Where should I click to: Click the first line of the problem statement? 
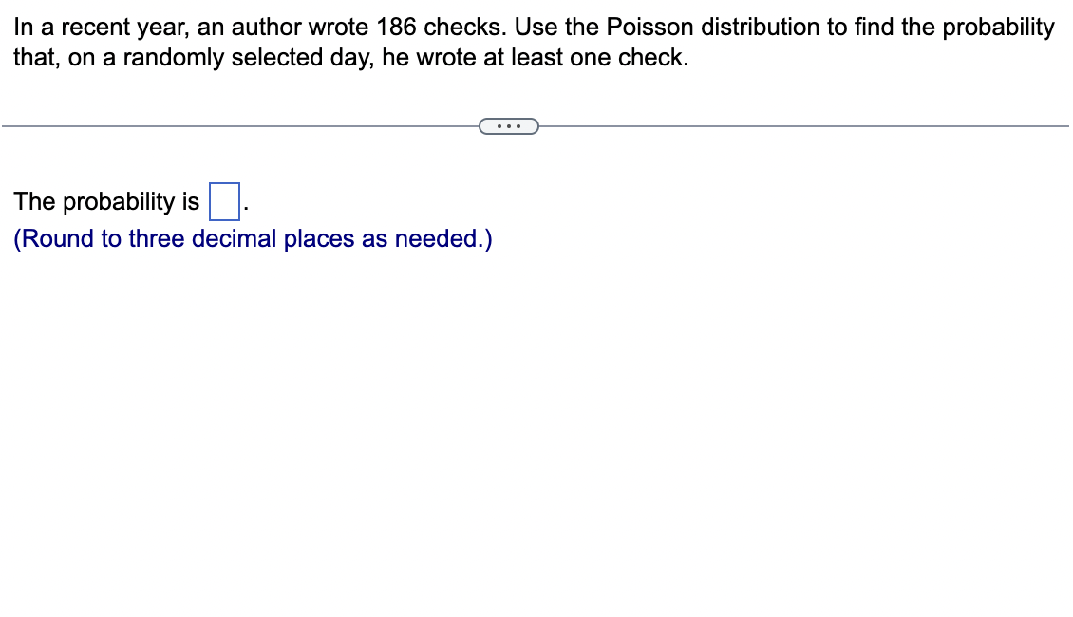(532, 27)
